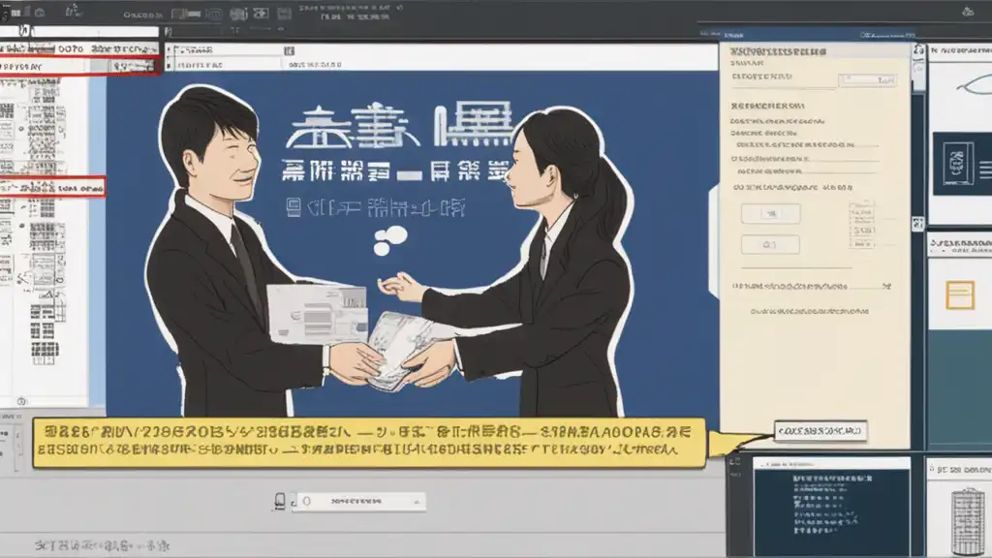Viewport: 992px width, 558px height.
Task: Click the small page icon beside the bottom dropdown
Action: click(x=280, y=501)
